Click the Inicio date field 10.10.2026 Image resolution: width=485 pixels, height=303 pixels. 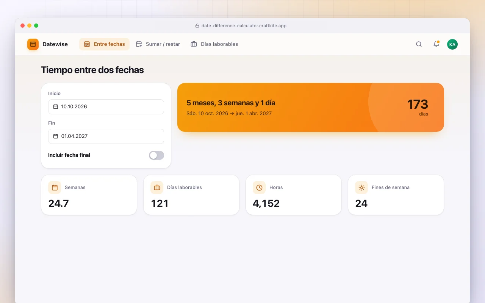tap(106, 107)
